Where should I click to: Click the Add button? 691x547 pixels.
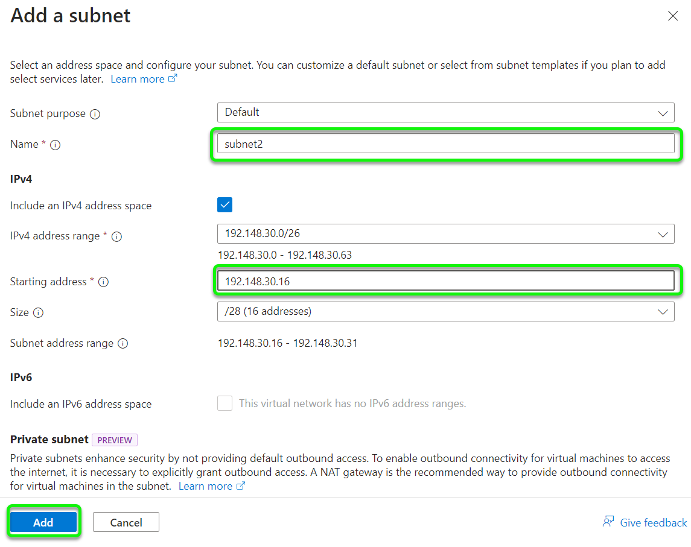[43, 521]
